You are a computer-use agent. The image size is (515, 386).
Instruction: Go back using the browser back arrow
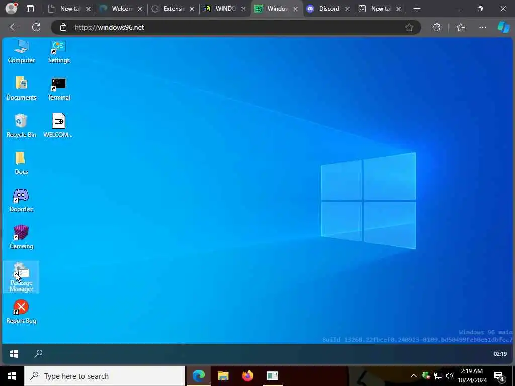pos(14,27)
